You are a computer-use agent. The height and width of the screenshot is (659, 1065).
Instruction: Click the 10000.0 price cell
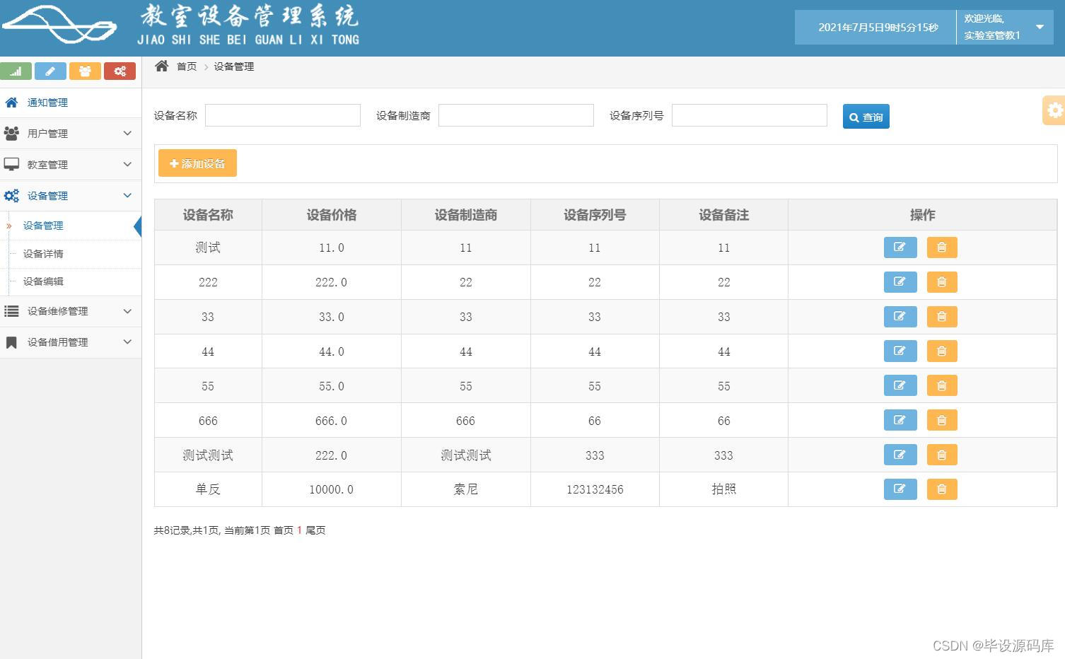click(x=332, y=489)
